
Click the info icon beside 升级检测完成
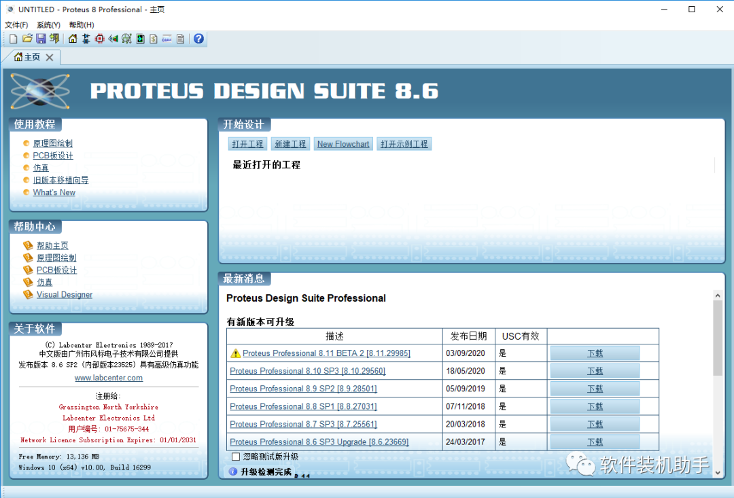point(232,472)
